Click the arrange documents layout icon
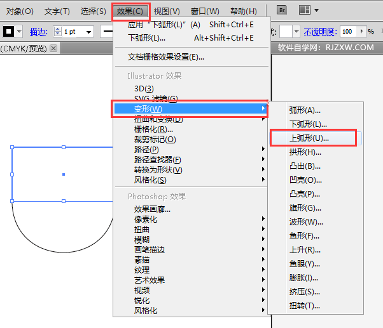This screenshot has width=383, height=328. [x=305, y=10]
